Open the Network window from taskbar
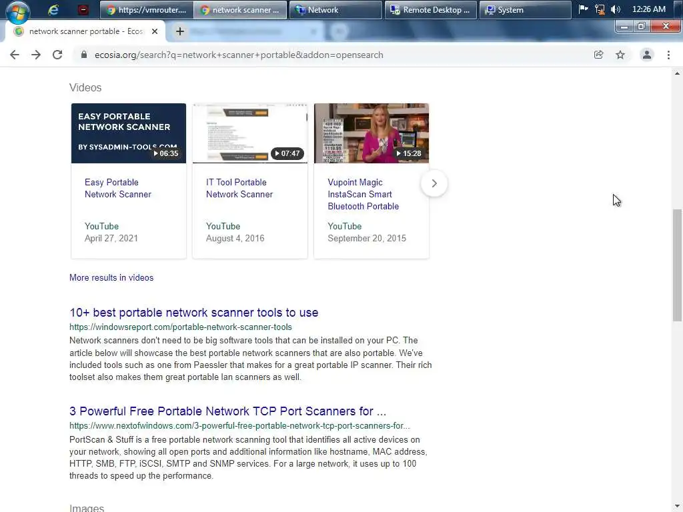 pyautogui.click(x=335, y=9)
